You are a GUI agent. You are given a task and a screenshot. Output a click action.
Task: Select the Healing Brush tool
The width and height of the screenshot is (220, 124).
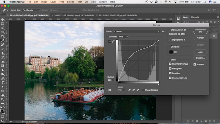[3, 45]
